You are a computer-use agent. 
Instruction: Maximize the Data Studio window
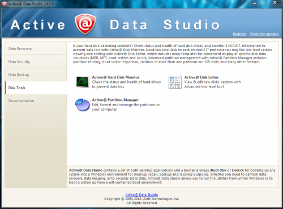coord(263,3)
